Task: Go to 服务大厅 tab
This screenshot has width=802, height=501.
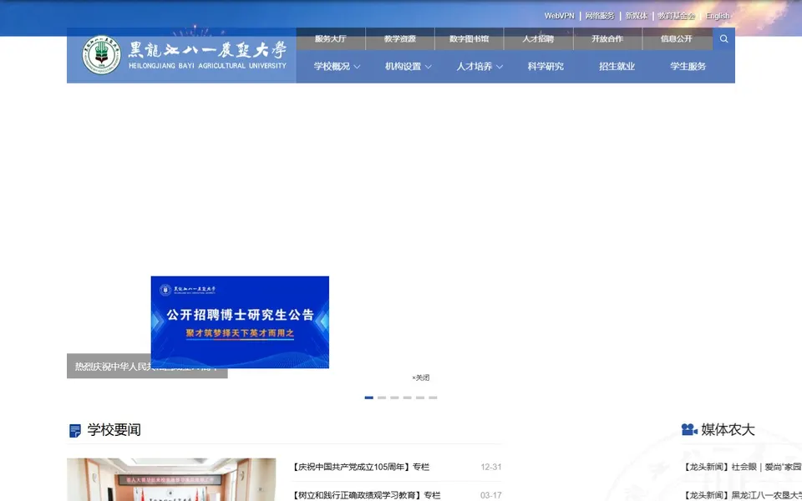Action: click(x=331, y=39)
